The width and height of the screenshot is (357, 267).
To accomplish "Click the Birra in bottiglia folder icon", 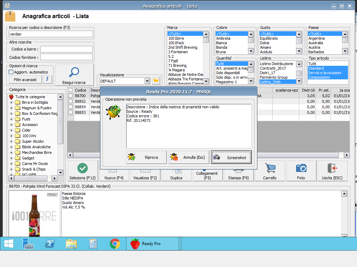I will coord(17,102).
